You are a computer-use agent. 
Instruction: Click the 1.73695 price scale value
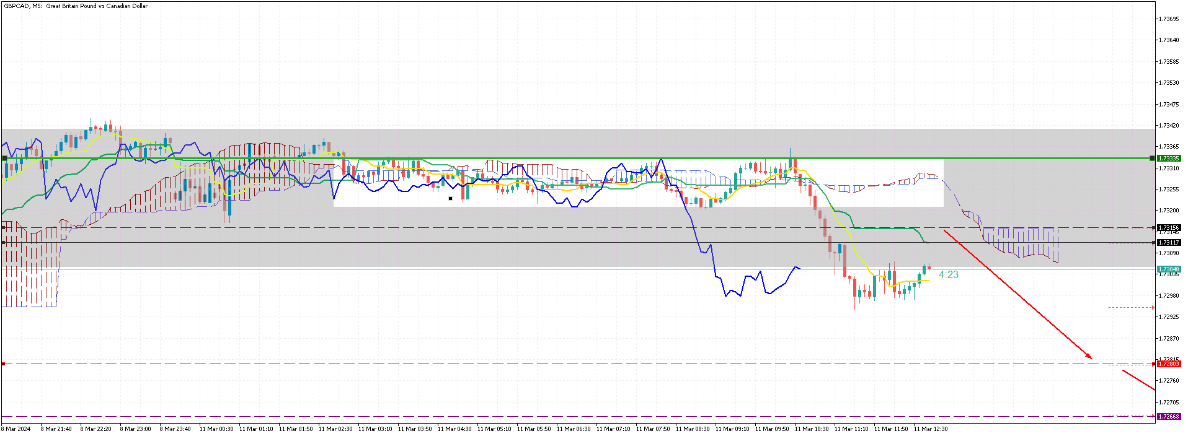(1169, 19)
